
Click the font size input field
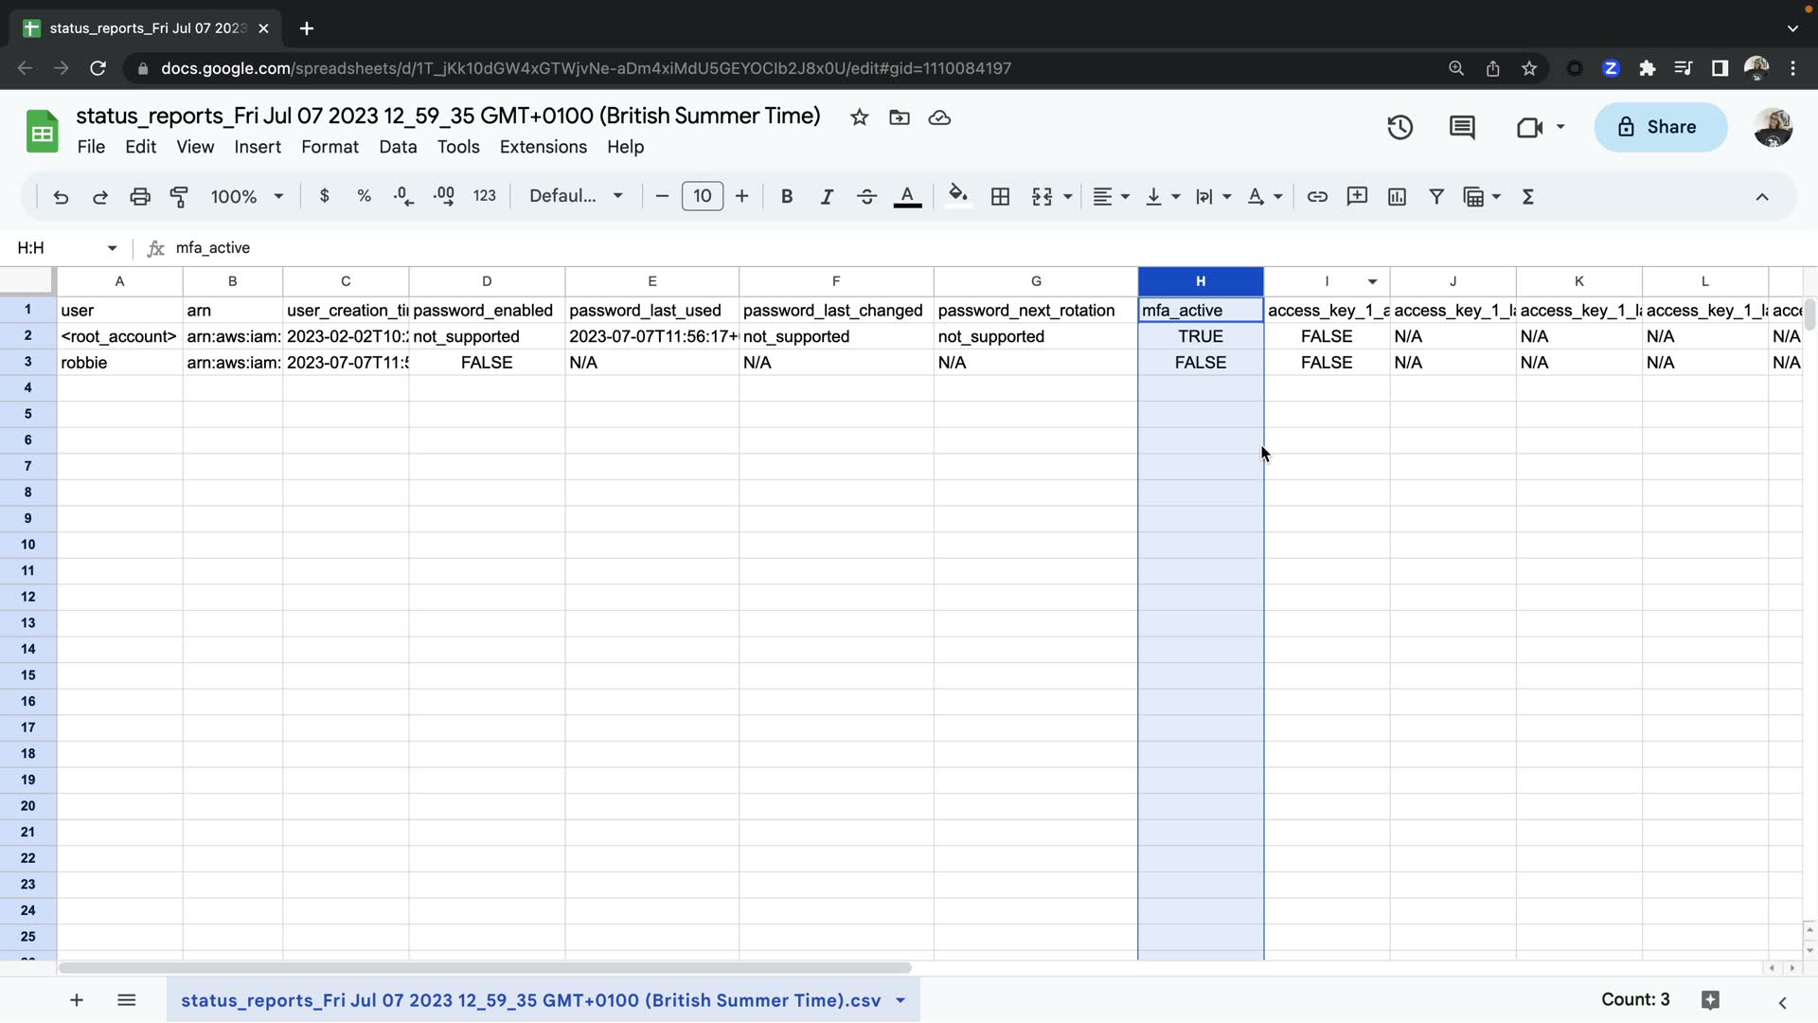[x=702, y=196]
